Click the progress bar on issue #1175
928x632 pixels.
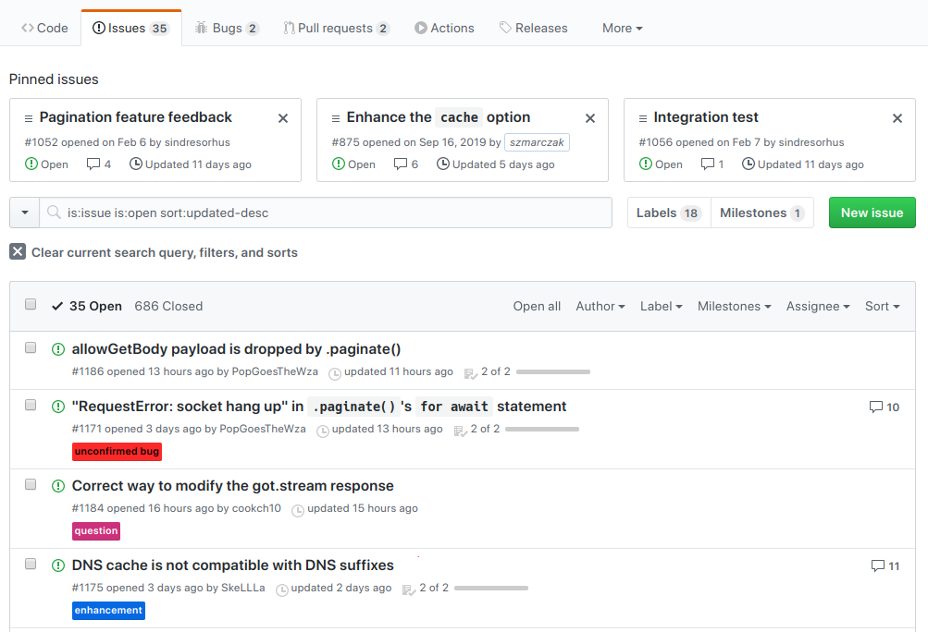pyautogui.click(x=491, y=588)
